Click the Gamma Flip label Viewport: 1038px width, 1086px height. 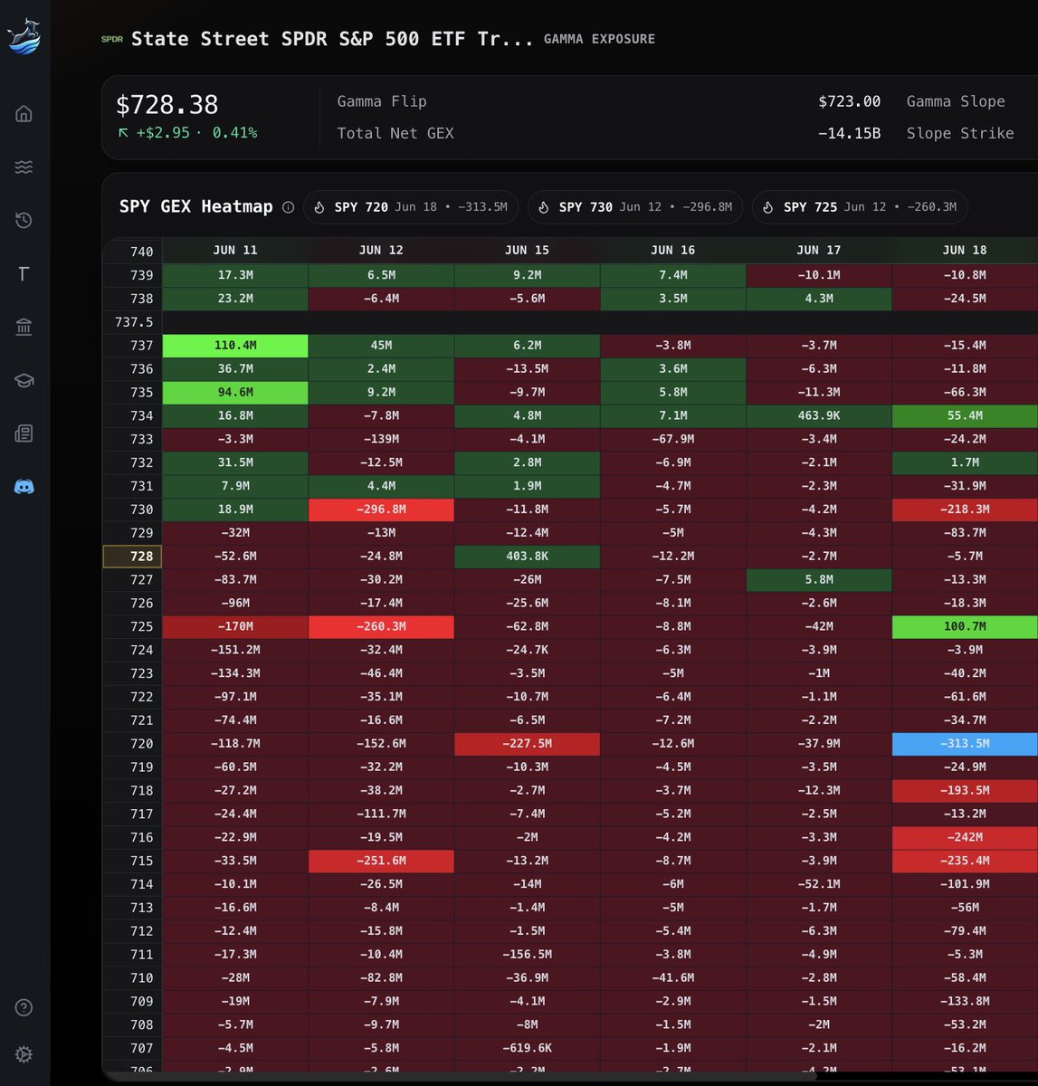(382, 101)
